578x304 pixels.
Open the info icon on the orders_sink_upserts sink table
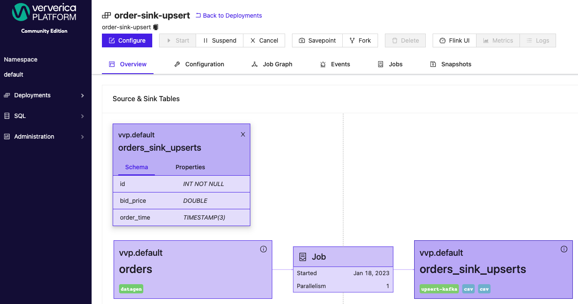coord(564,249)
